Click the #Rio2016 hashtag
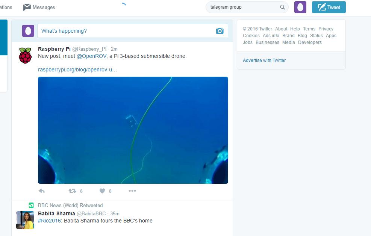 coord(50,221)
